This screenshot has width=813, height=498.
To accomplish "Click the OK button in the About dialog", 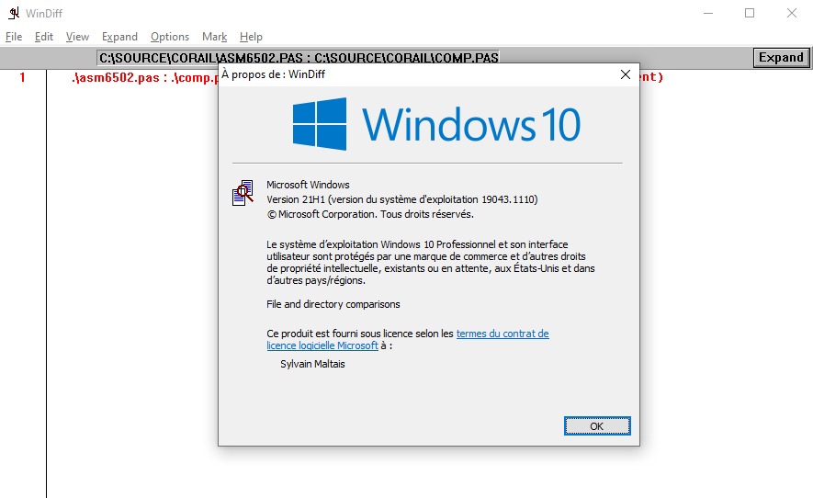I will pos(597,426).
